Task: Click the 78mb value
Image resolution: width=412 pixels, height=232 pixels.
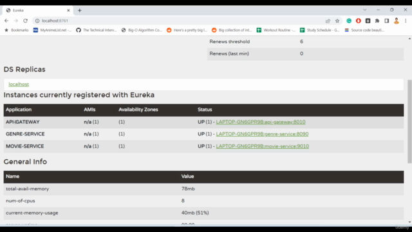Action: (x=188, y=189)
